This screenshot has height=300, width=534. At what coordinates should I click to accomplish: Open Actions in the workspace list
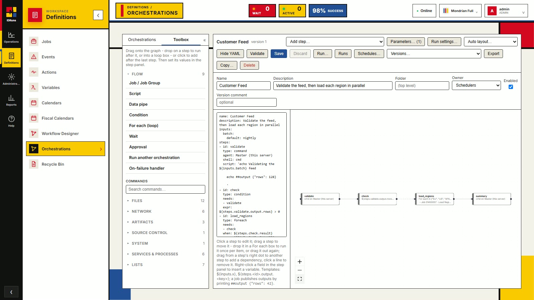click(x=65, y=72)
